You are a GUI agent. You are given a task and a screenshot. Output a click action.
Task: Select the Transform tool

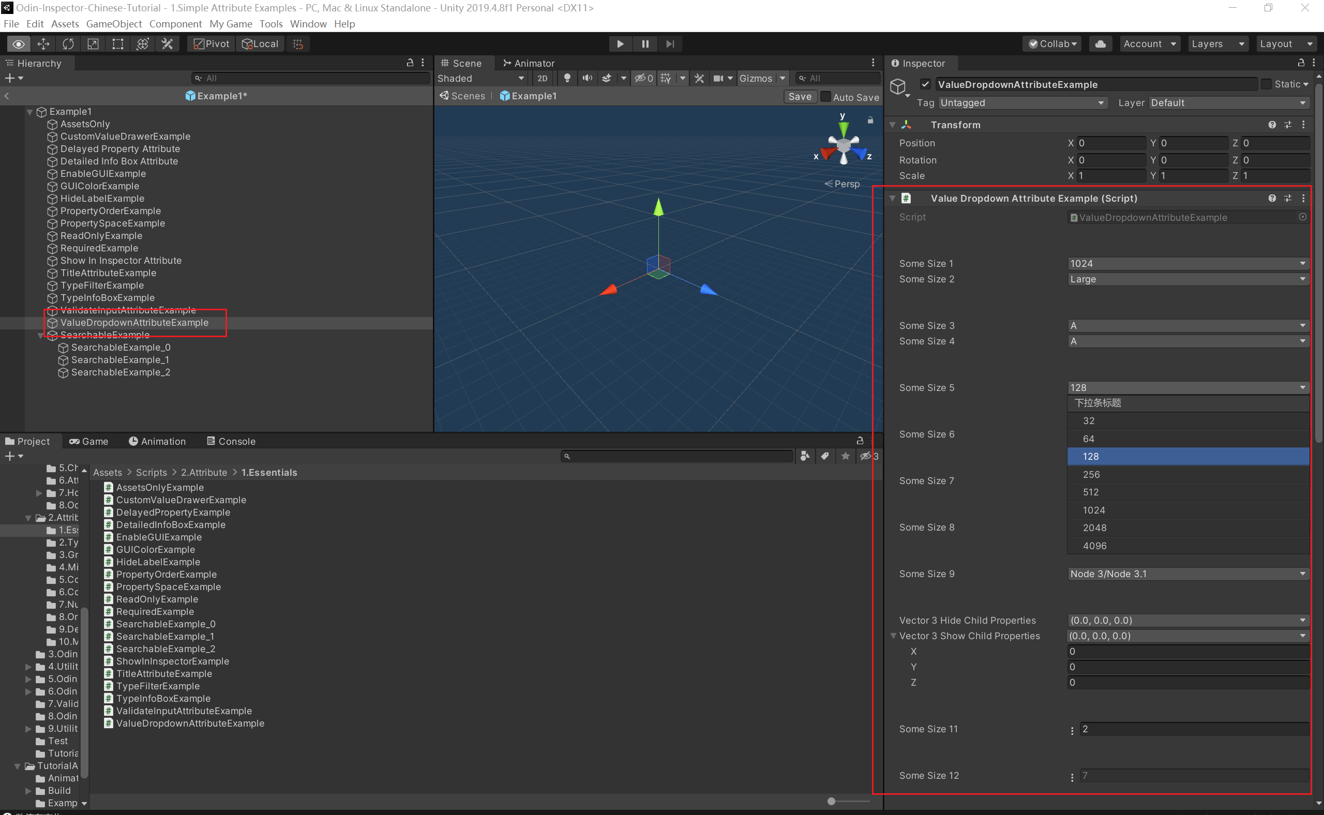pyautogui.click(x=142, y=43)
